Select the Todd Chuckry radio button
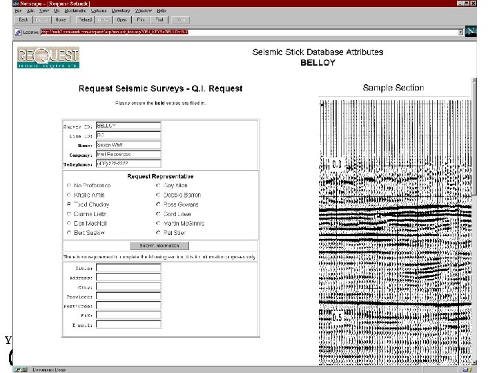Viewport: 497px width, 373px height. [x=69, y=204]
